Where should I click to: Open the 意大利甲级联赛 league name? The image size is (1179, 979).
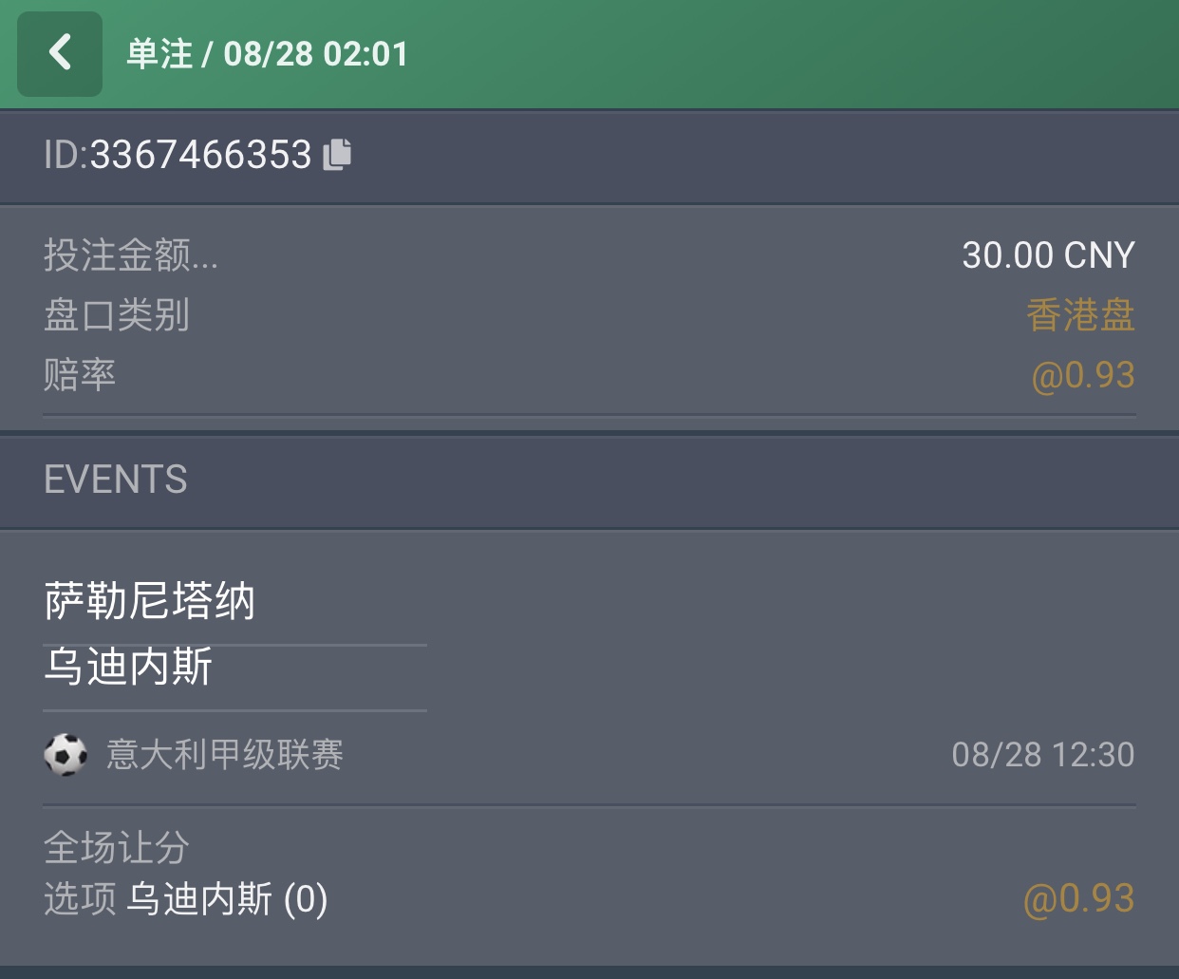225,755
